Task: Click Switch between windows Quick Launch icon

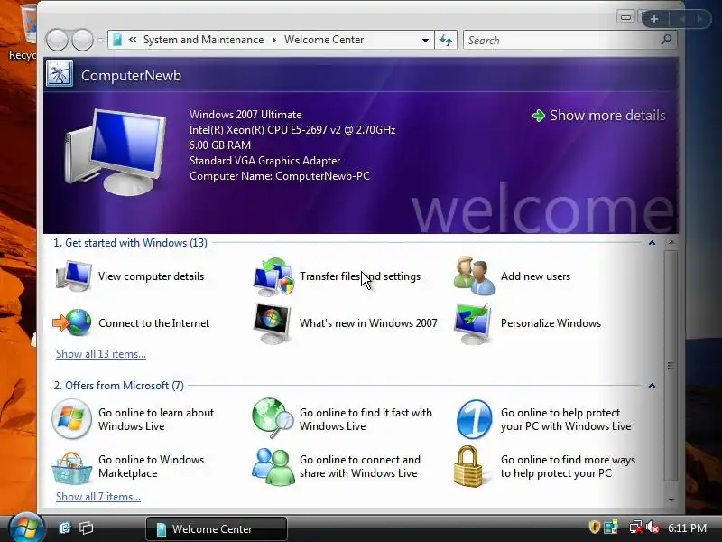Action: click(86, 528)
